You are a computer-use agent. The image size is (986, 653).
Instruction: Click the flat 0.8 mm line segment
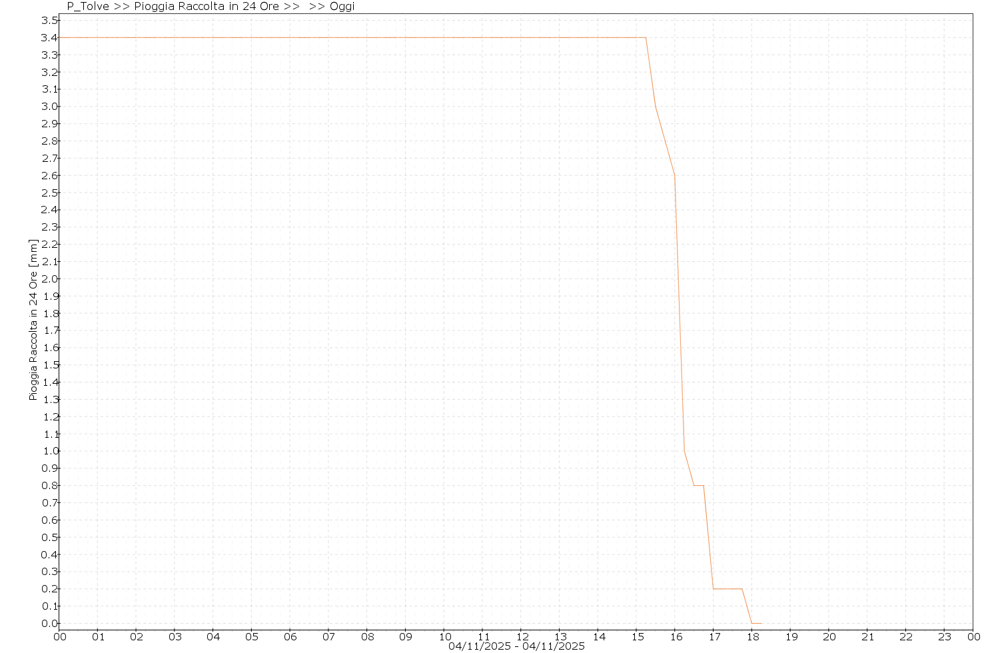click(x=699, y=485)
